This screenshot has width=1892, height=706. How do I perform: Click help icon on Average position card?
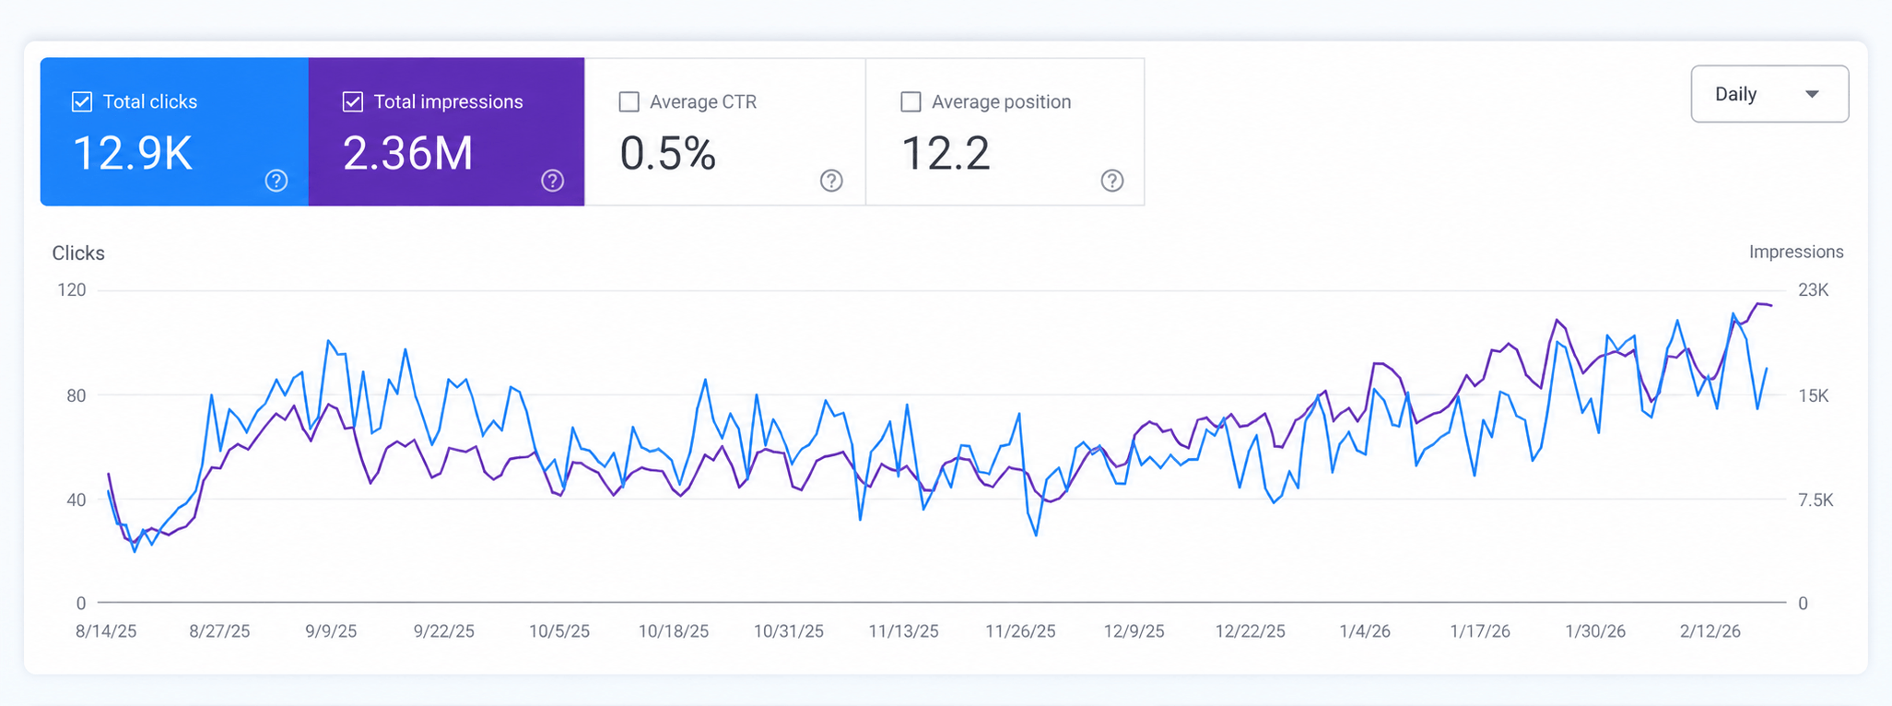point(1112,181)
